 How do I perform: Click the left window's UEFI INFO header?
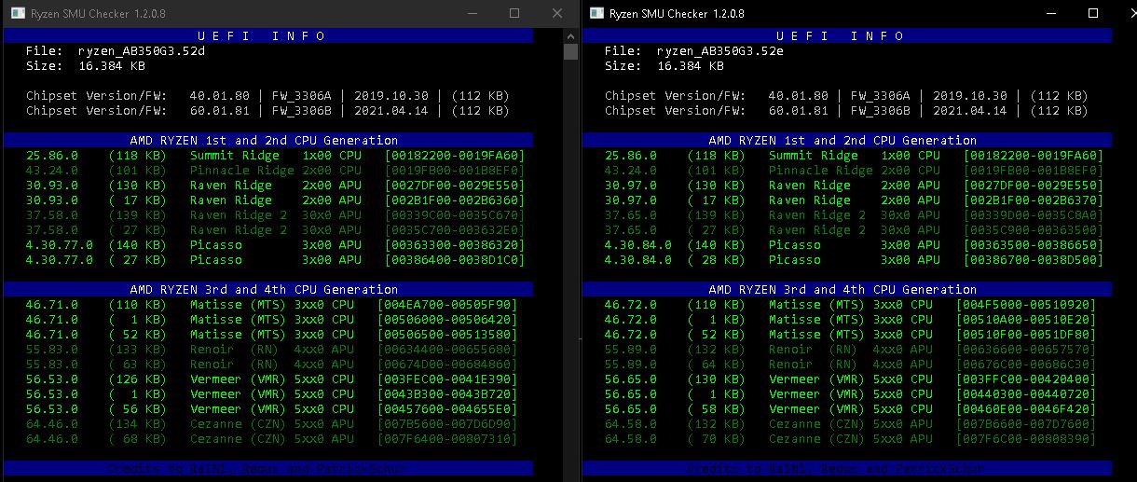point(268,35)
